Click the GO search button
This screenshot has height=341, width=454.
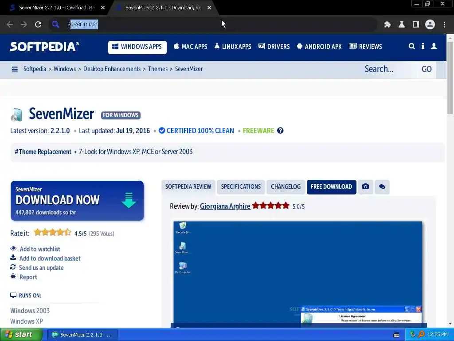coord(427,69)
